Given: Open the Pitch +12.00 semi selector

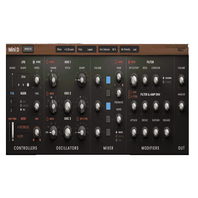Looking at the screenshot, I should [65, 49].
